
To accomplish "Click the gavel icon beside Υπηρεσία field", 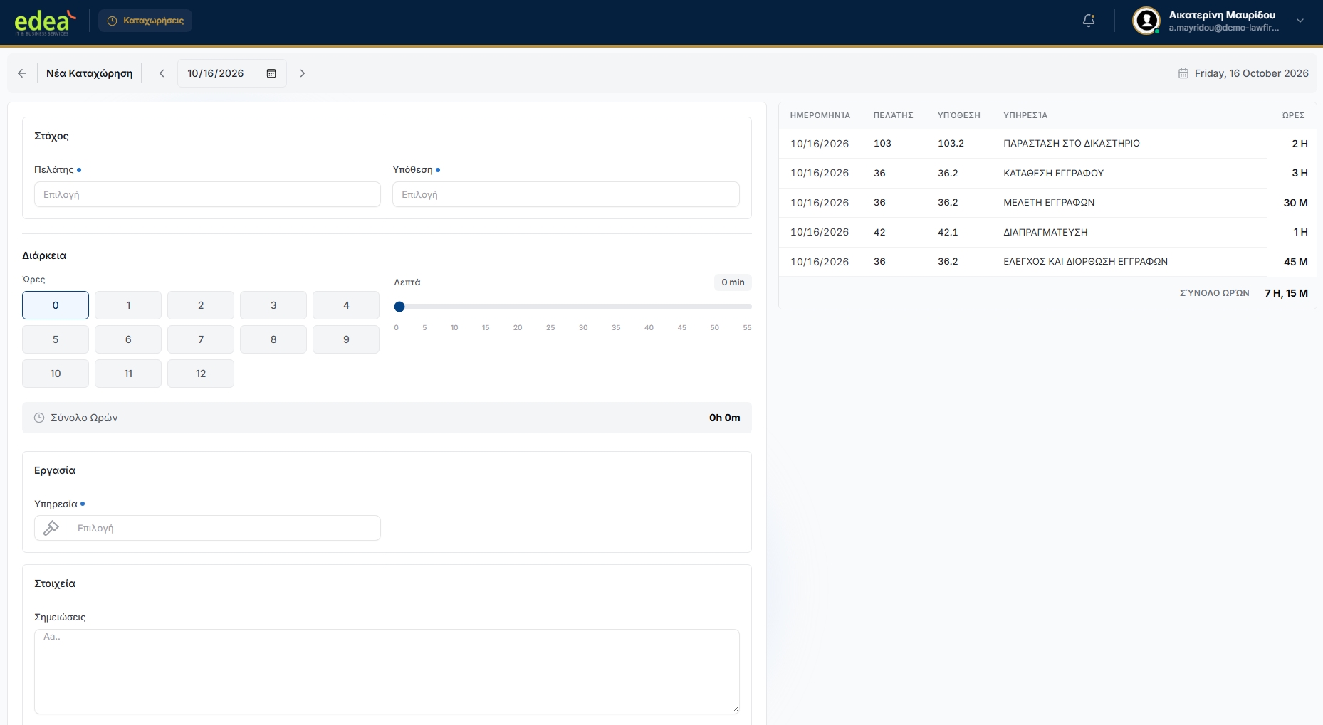I will (51, 528).
